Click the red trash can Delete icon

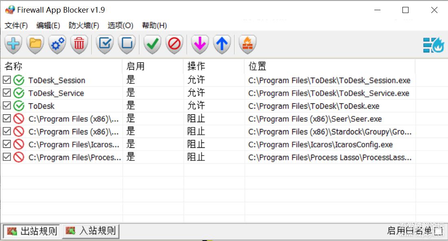click(x=79, y=44)
